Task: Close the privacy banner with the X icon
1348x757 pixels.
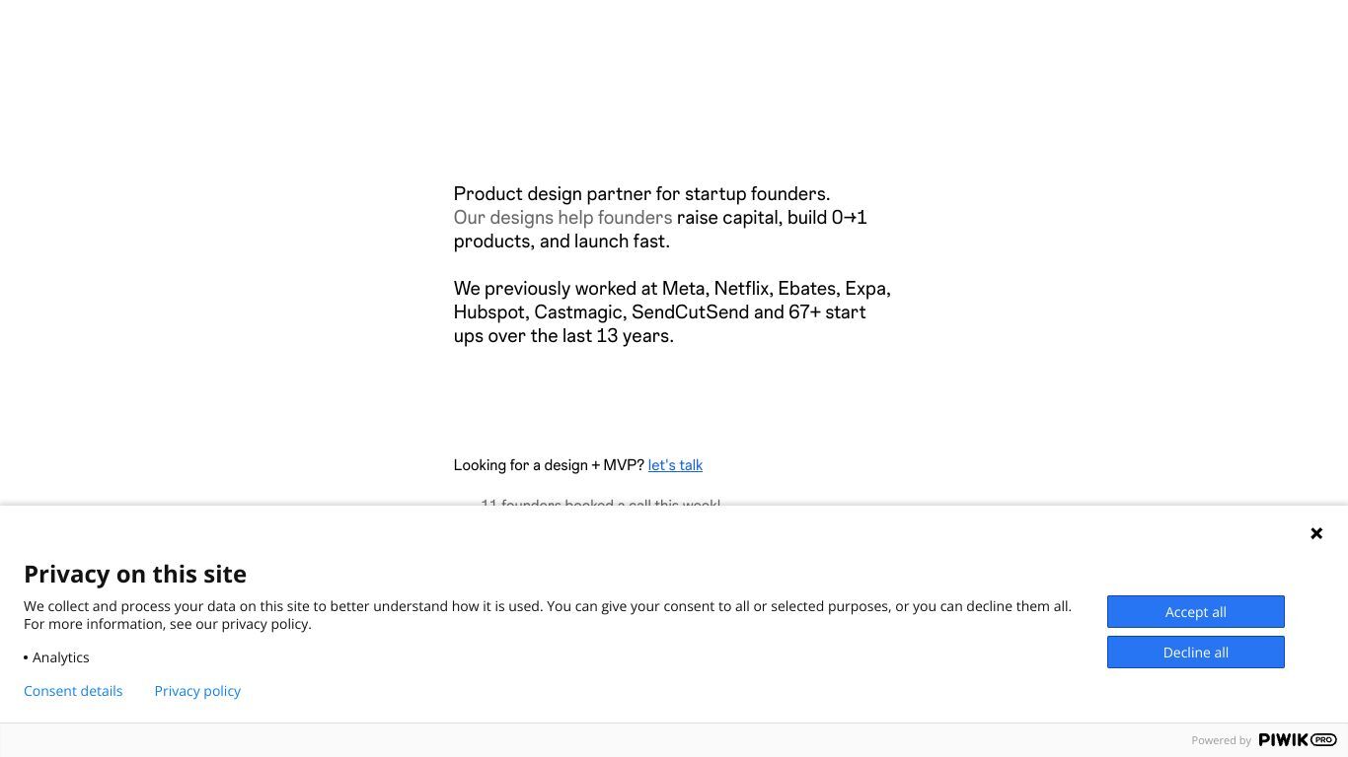Action: [x=1316, y=533]
